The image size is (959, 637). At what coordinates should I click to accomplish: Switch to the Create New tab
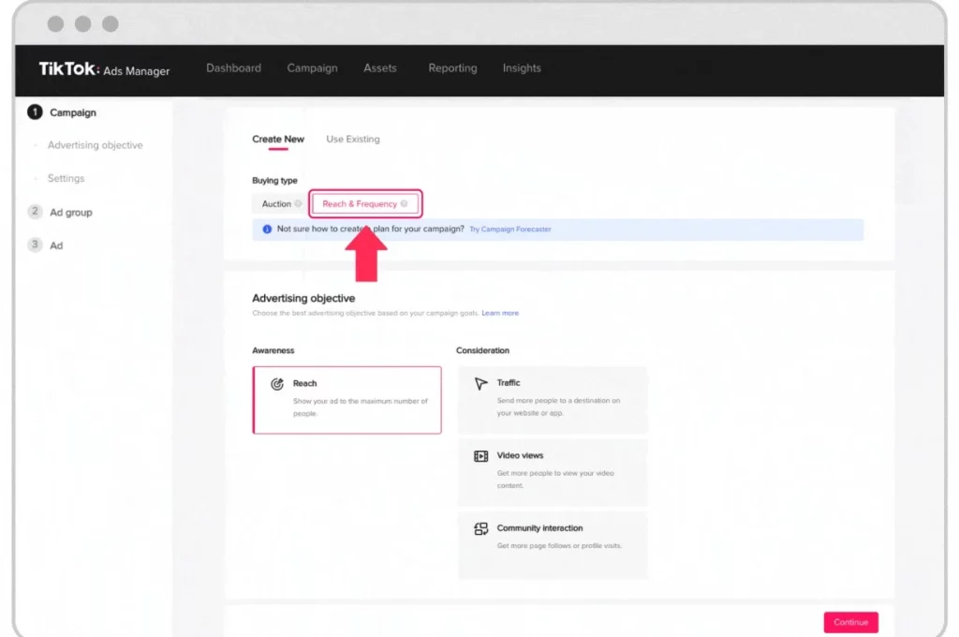click(277, 139)
